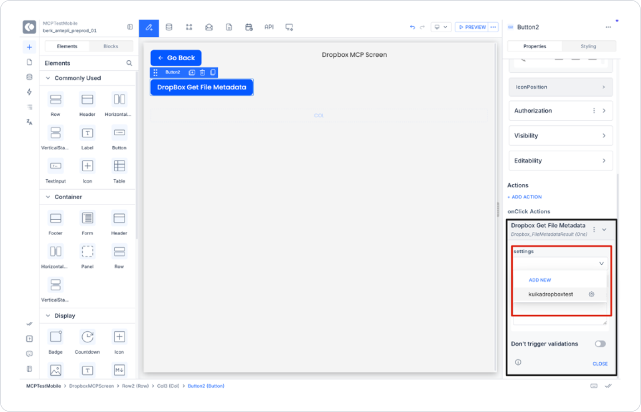Choose kuikadropboxtest from settings list

coord(550,294)
